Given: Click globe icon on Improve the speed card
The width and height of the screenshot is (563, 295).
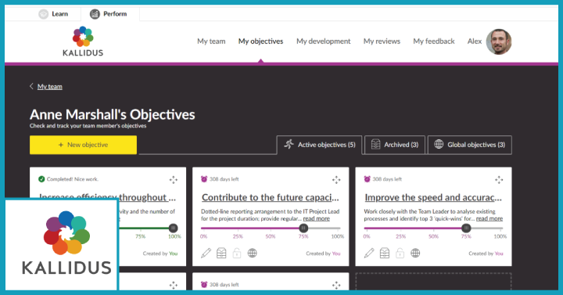Looking at the screenshot, I should pos(415,254).
